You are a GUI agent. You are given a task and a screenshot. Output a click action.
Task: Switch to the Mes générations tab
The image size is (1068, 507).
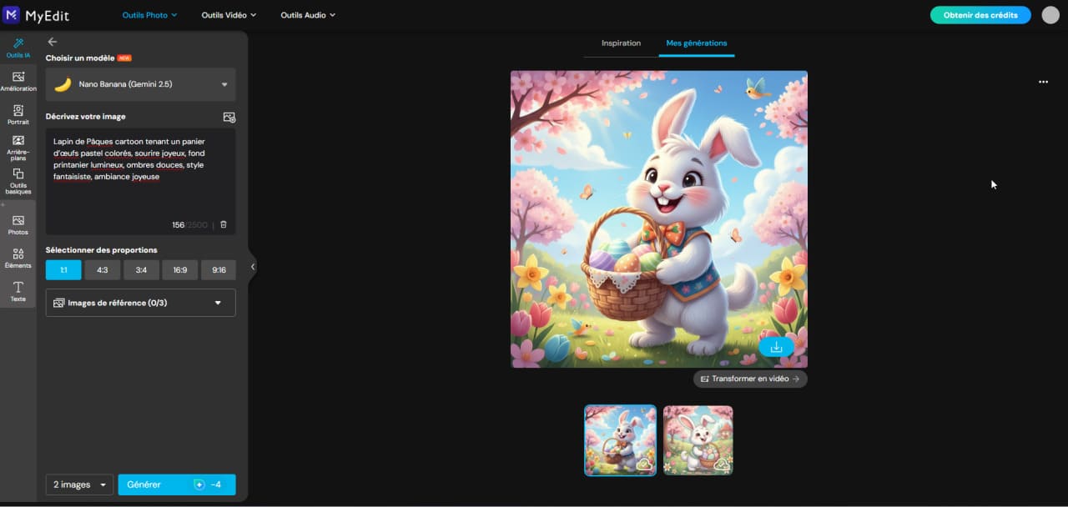pos(697,43)
